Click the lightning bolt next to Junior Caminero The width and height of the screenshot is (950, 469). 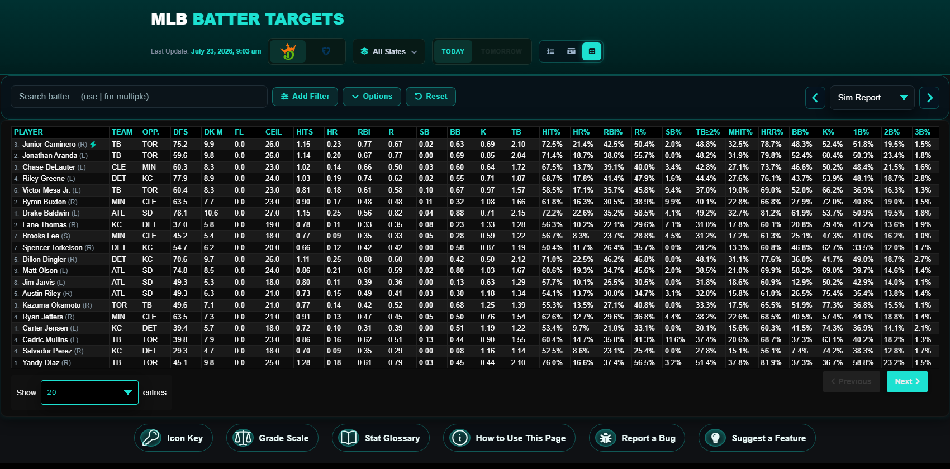[x=93, y=145]
